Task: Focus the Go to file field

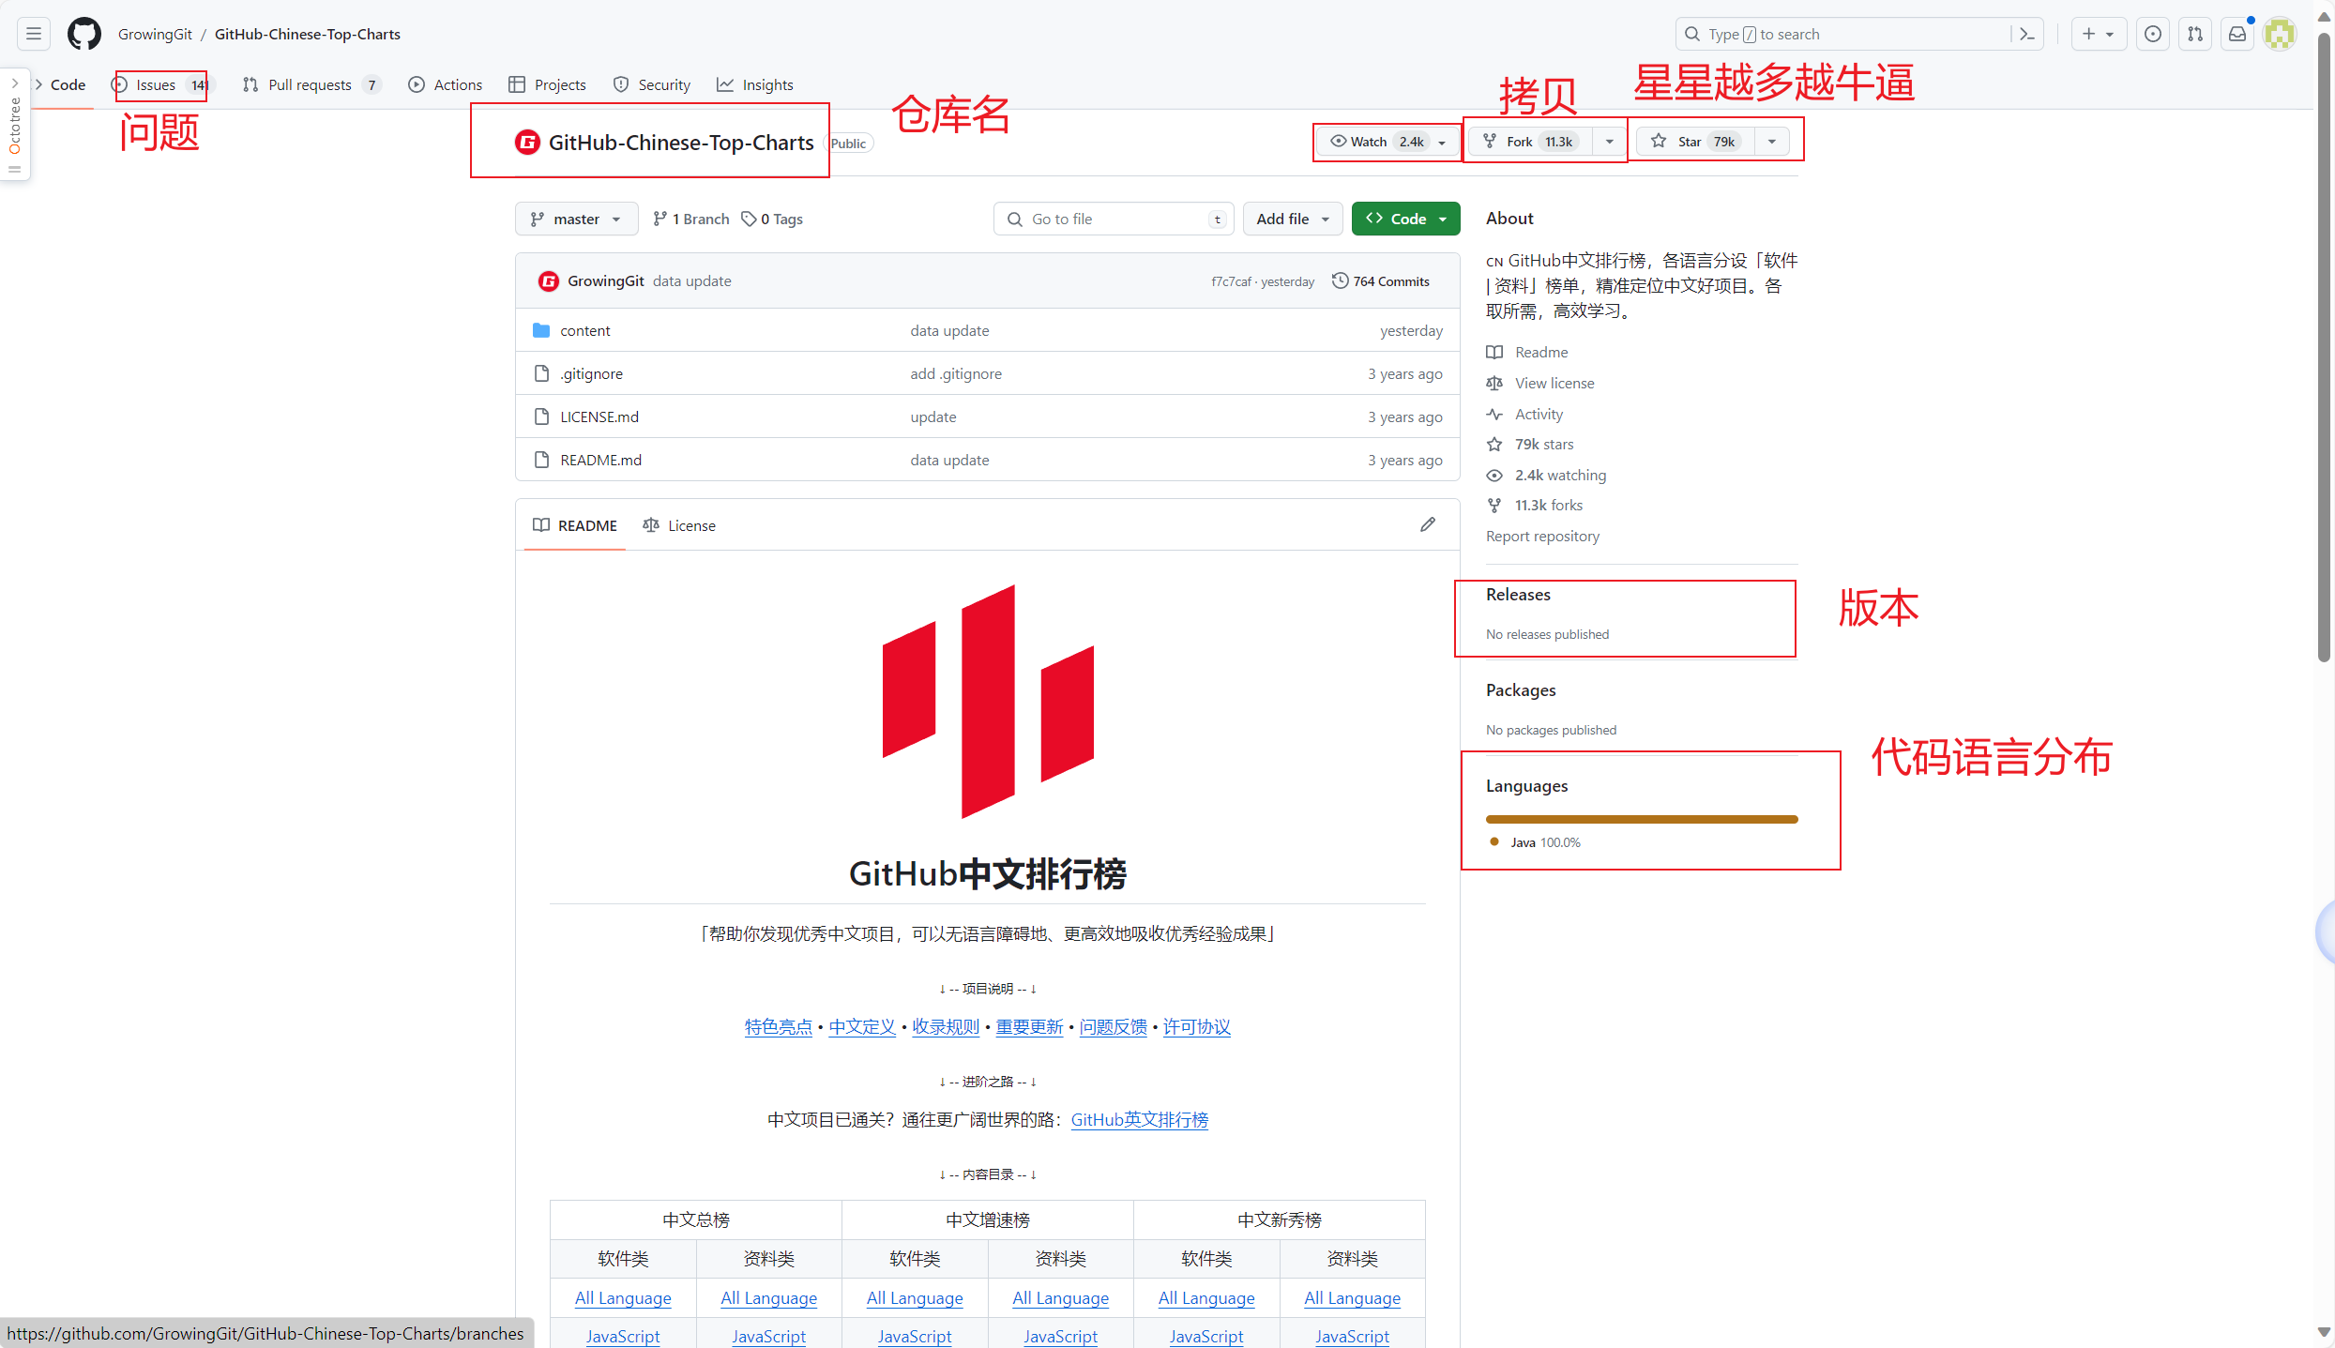Action: point(1114,219)
